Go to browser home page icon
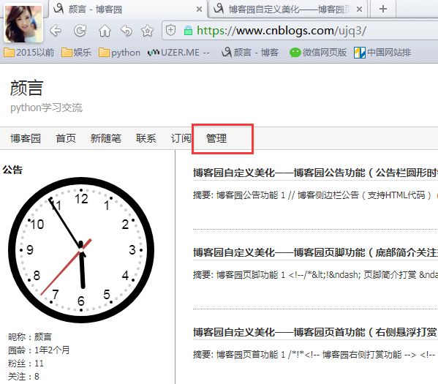Screen dimensions: 438x384 pyautogui.click(x=105, y=31)
